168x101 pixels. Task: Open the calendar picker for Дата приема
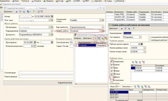(35, 42)
